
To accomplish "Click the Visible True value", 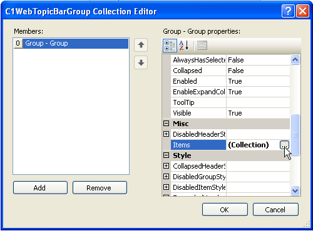I will (x=259, y=113).
